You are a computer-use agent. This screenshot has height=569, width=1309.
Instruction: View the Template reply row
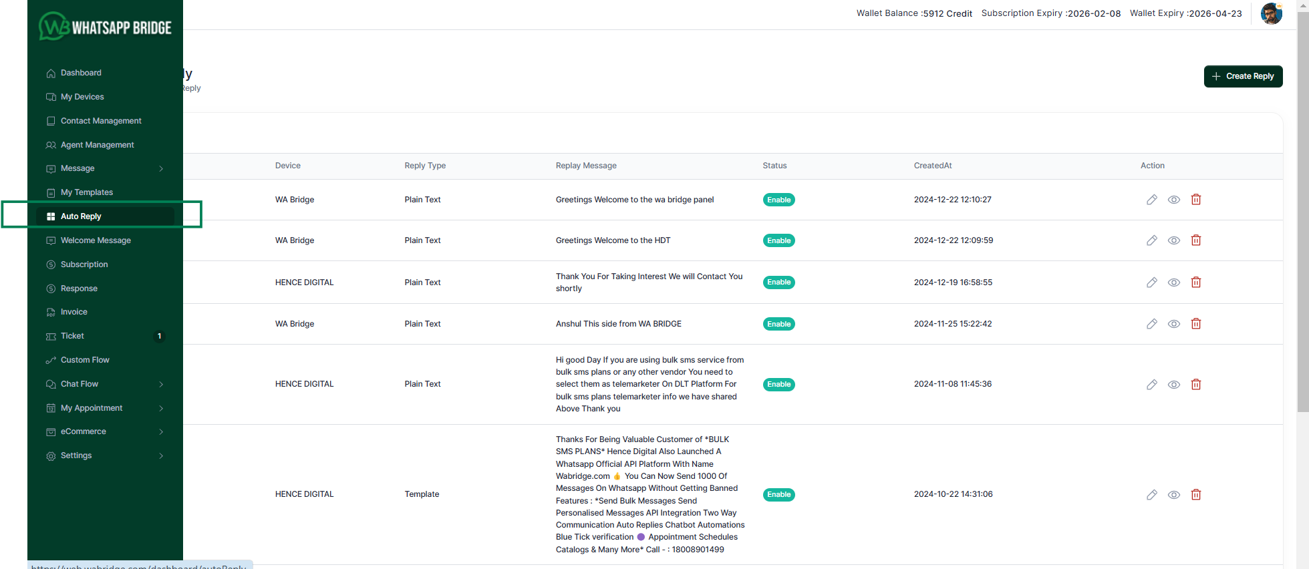tap(1174, 495)
